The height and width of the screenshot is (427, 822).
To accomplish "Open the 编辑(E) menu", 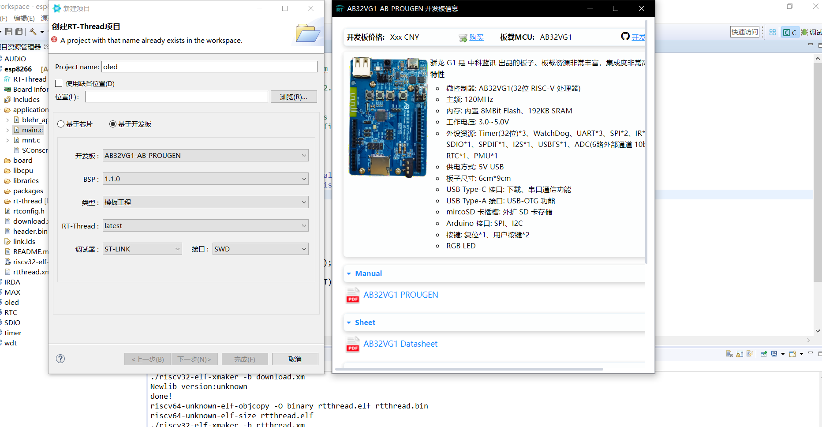I will [25, 18].
